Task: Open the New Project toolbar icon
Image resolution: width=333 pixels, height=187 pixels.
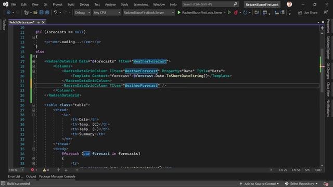Action: click(27, 12)
